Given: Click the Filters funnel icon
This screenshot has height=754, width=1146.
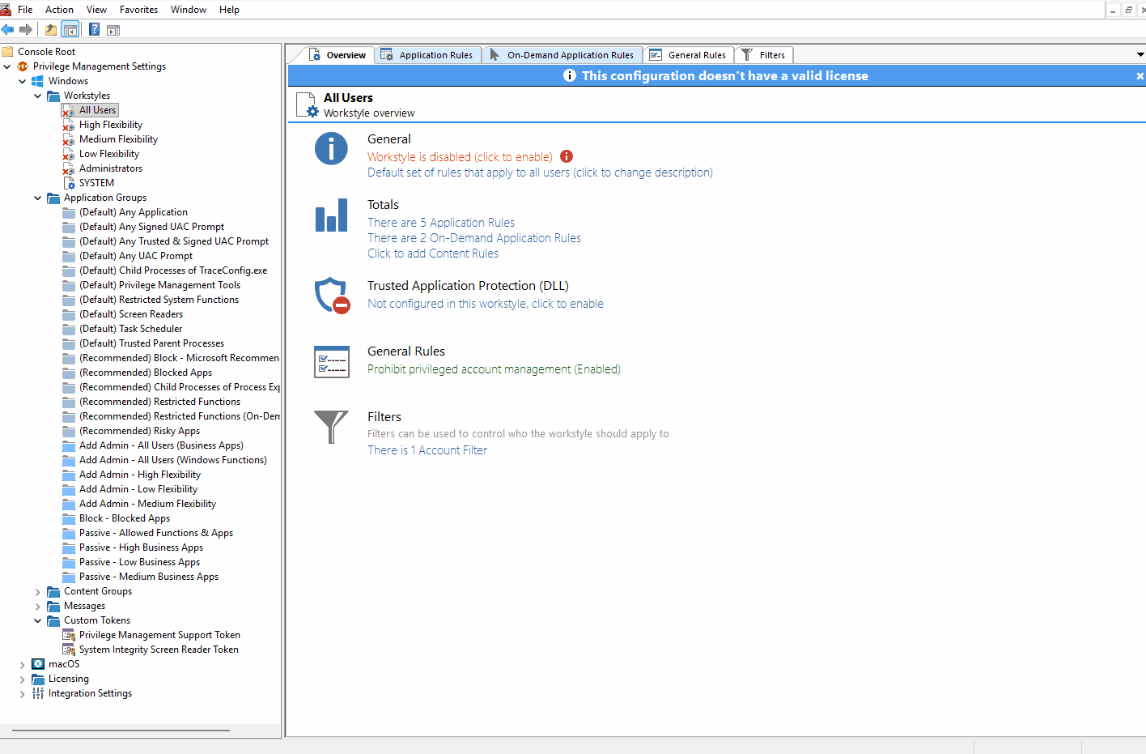Looking at the screenshot, I should [x=331, y=427].
